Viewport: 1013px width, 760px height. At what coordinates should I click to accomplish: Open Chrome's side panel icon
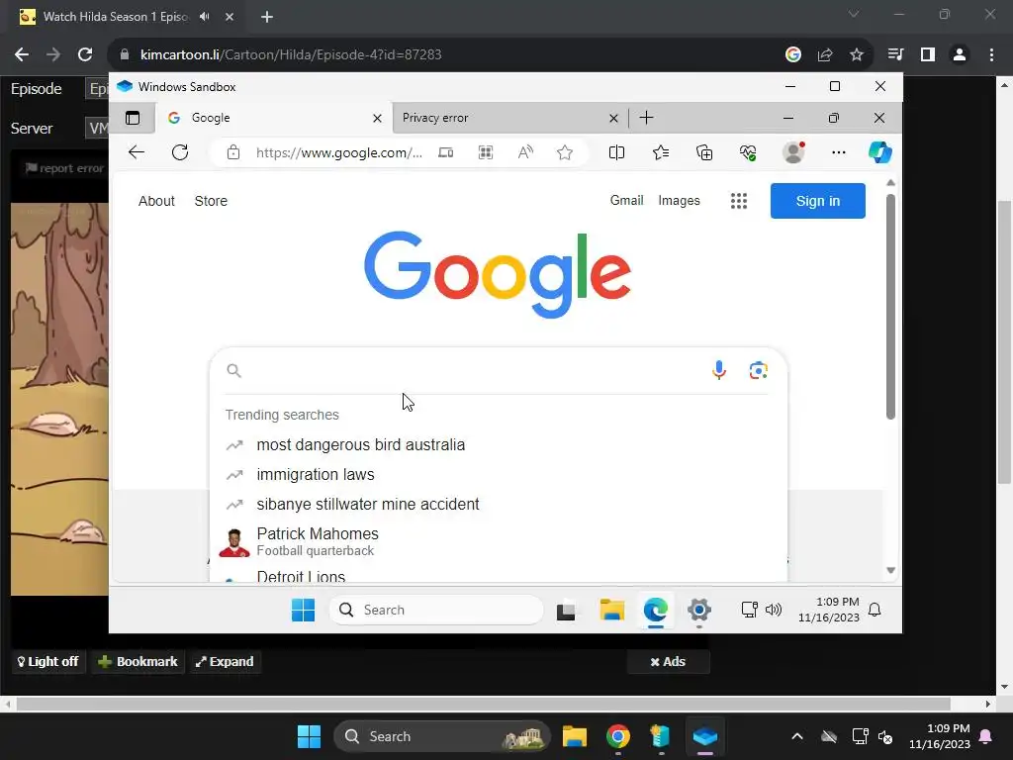[928, 55]
